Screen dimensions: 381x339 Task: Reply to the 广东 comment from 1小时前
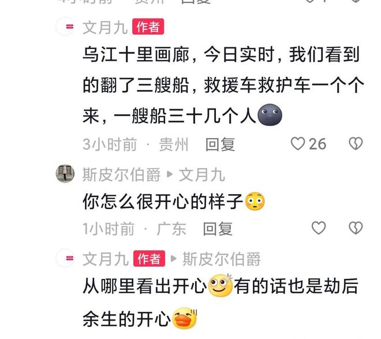pos(218,229)
